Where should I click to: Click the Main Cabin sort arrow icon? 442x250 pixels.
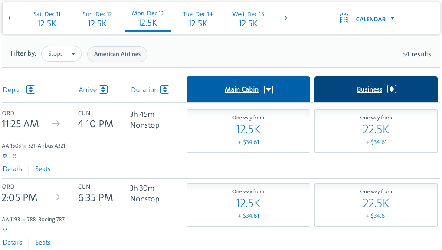(268, 89)
